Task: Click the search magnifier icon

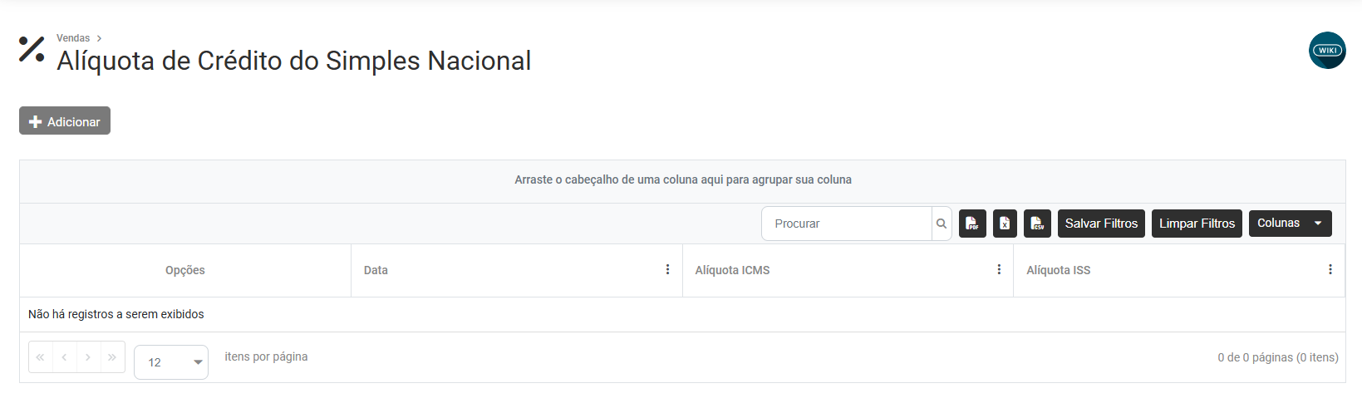Action: tap(942, 224)
